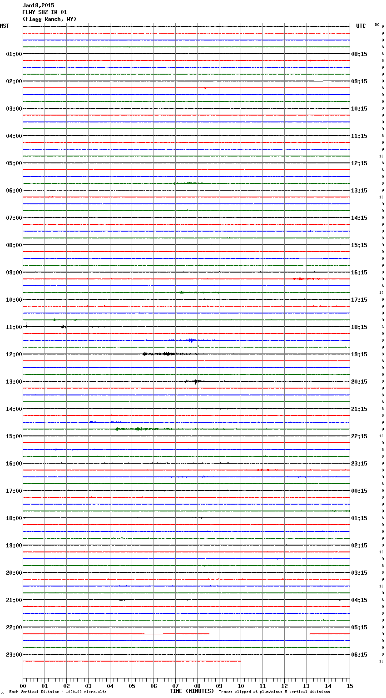This screenshot has height=698, width=386.
Task: Select the 09:00 MST time label
Action: 14,273
